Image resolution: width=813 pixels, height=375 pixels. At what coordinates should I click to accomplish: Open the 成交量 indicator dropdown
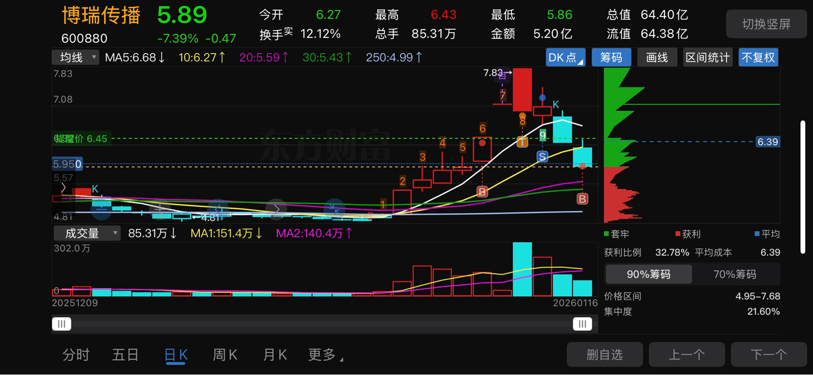(x=86, y=233)
